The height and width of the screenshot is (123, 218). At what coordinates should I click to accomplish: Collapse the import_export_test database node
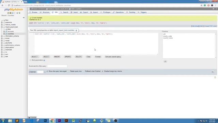point(2,27)
